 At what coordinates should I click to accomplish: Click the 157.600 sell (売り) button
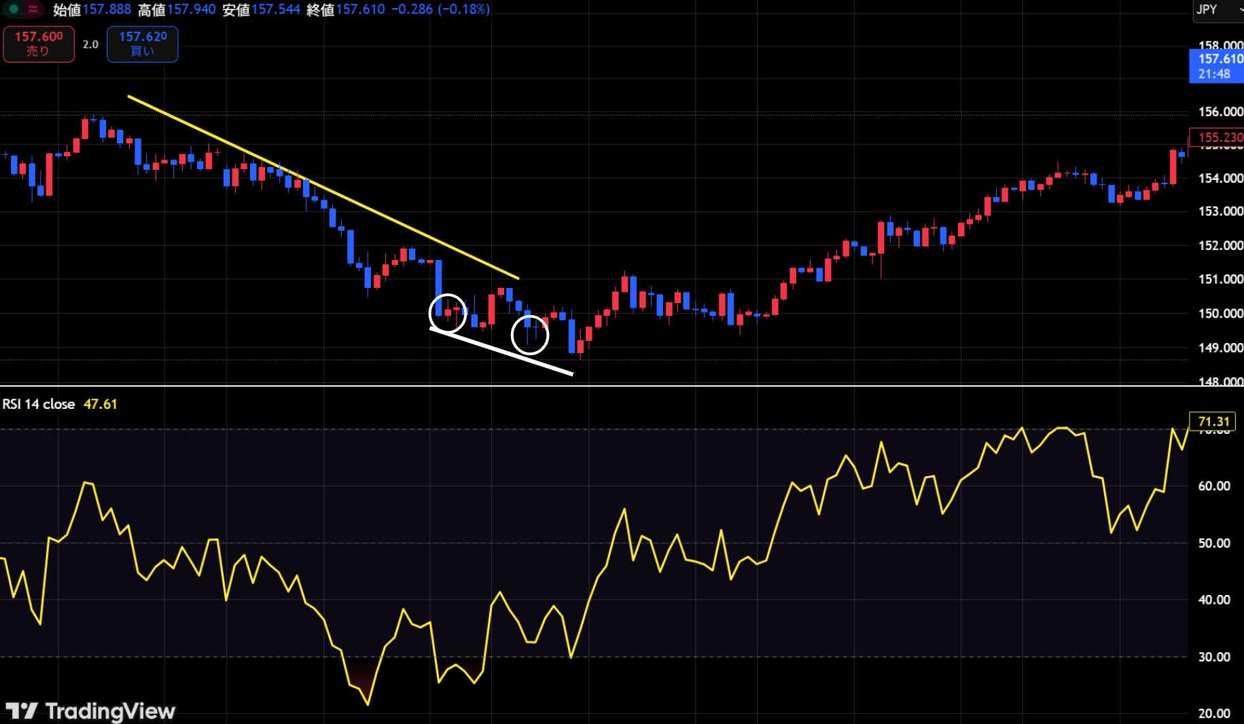tap(39, 43)
